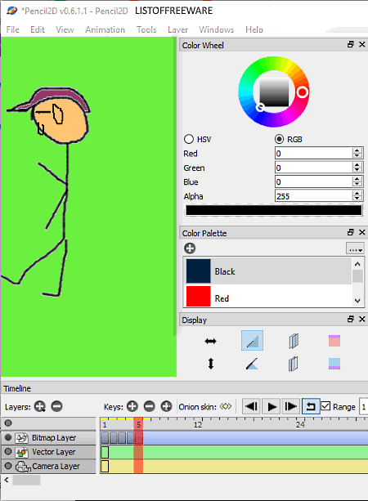Add a new layer with plus icon
The width and height of the screenshot is (368, 501).
tap(40, 406)
